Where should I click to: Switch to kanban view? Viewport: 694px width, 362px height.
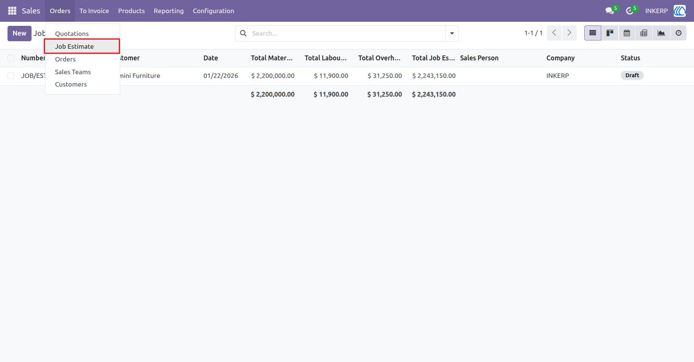pyautogui.click(x=610, y=33)
